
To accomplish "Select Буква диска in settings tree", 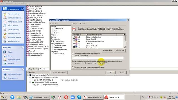I will coord(58,47).
